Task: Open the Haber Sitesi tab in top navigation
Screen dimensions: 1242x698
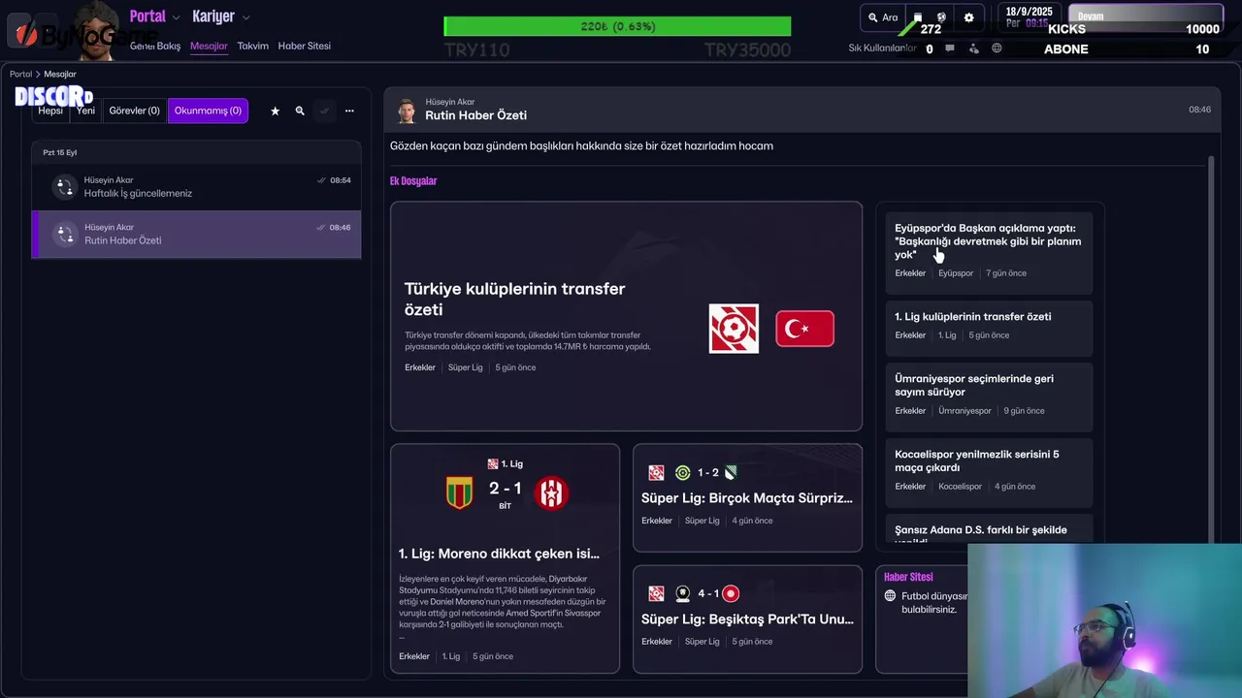Action: (x=304, y=47)
